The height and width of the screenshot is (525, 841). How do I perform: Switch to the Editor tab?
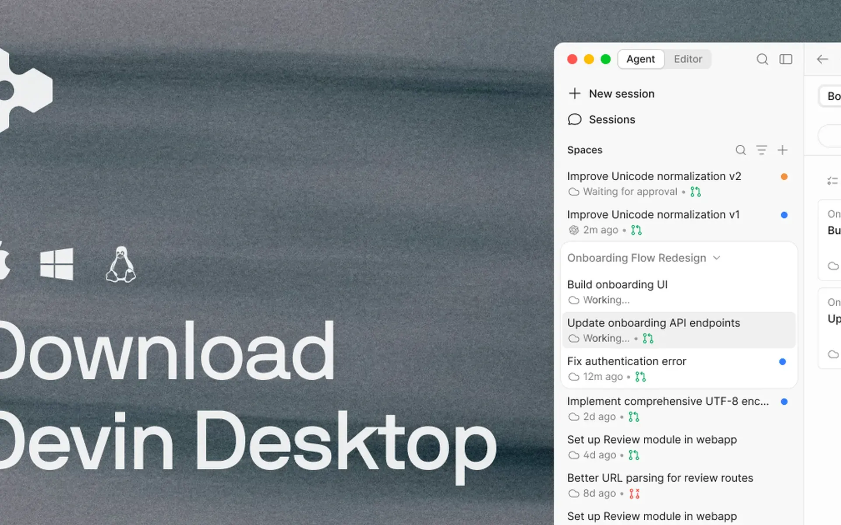coord(688,59)
